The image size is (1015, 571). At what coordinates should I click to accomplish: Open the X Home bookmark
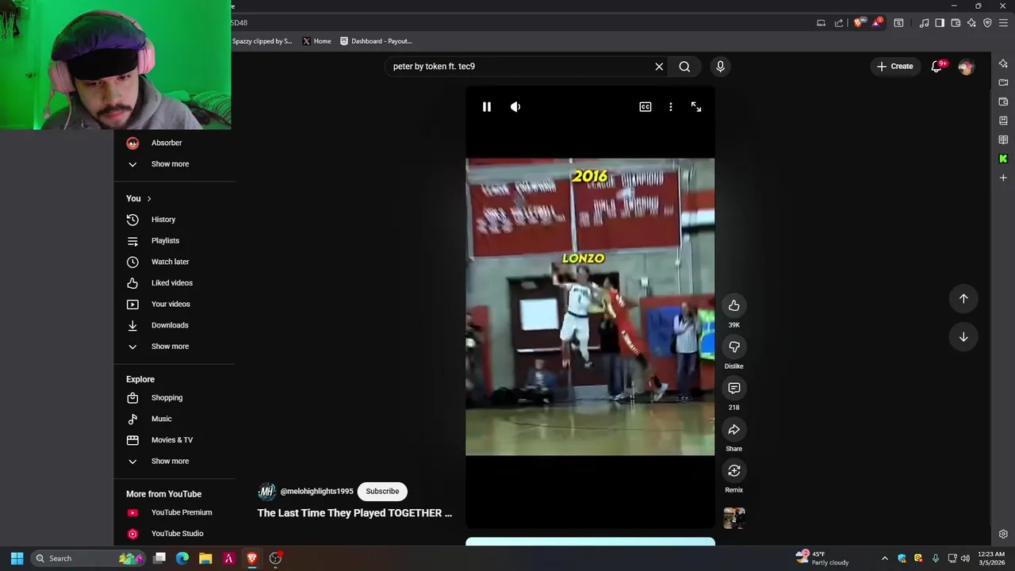pyautogui.click(x=316, y=41)
